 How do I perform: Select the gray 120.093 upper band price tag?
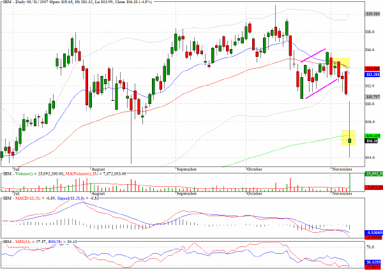(373, 14)
